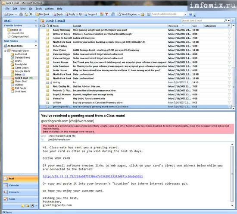Toggle flag on Homer H. Barnett message
237x214 pixels.
[229, 38]
